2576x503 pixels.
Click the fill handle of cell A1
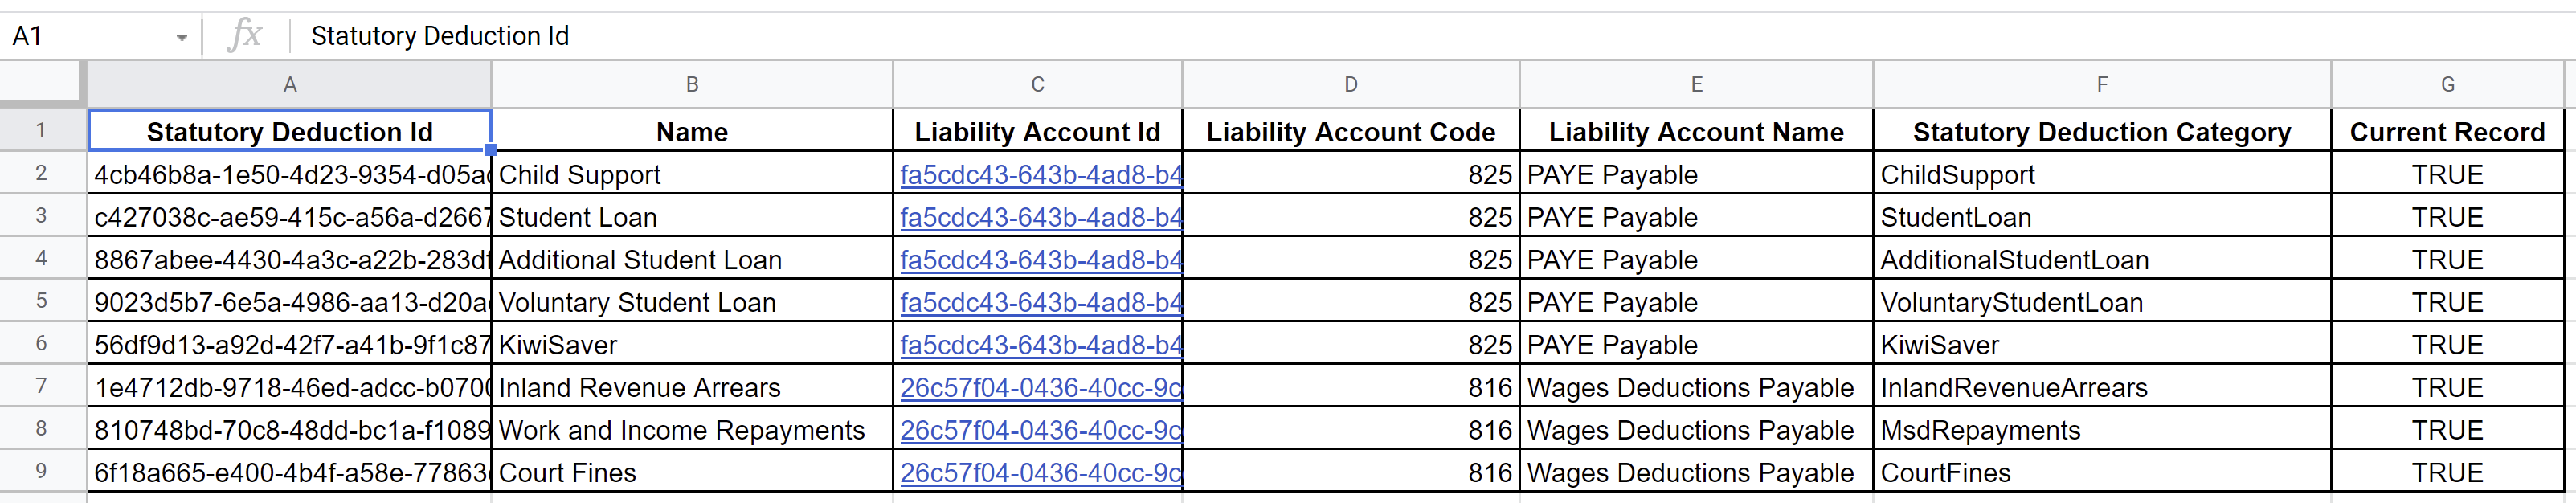[490, 150]
